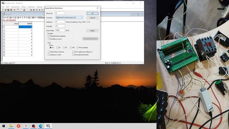Click into the Address input field

coord(60,22)
